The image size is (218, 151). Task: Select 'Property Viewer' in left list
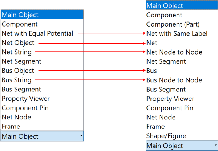(x=26, y=99)
